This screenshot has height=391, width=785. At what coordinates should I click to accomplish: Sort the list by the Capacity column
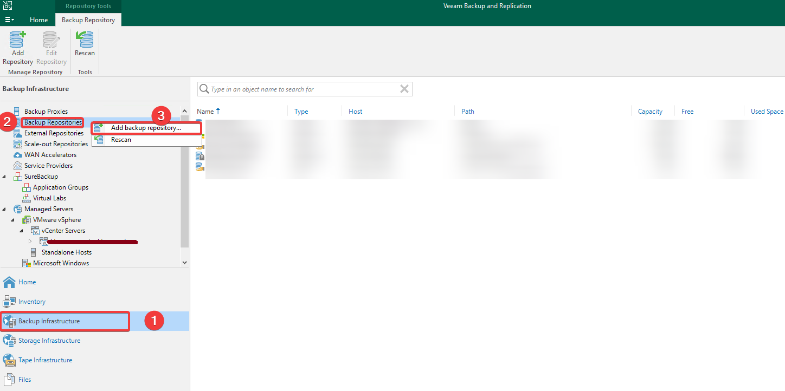[x=650, y=112]
